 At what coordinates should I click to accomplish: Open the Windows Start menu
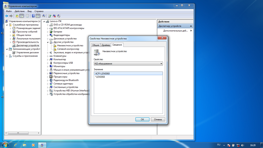tap(5, 145)
